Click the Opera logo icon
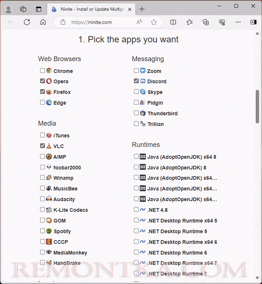The image size is (262, 284). 49,81
